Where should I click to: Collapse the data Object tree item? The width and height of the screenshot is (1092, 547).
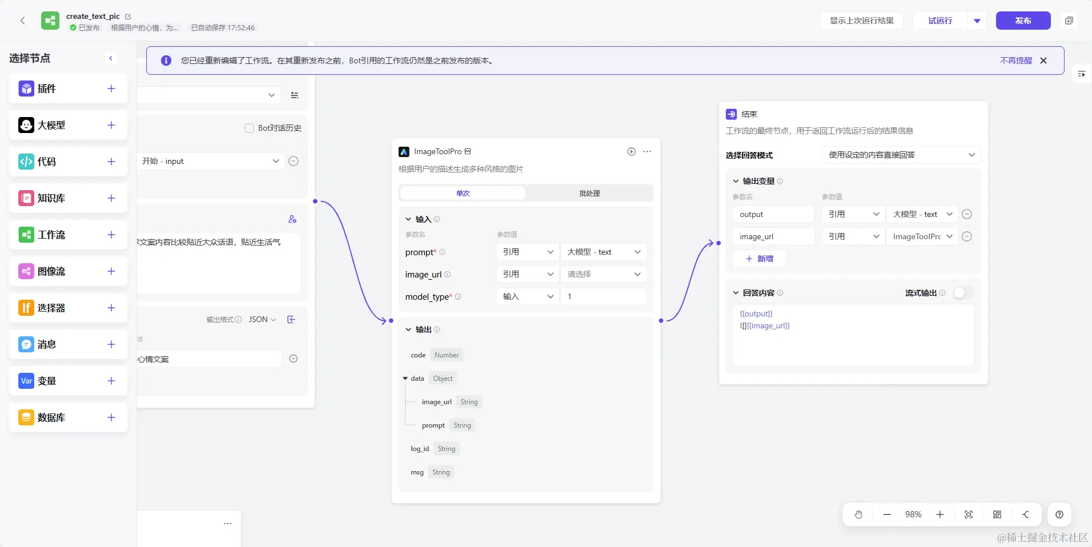406,379
